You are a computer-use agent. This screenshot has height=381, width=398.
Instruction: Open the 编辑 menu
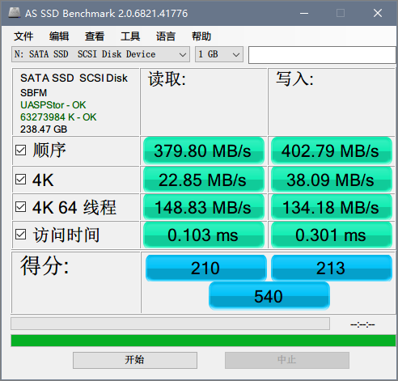(x=59, y=36)
